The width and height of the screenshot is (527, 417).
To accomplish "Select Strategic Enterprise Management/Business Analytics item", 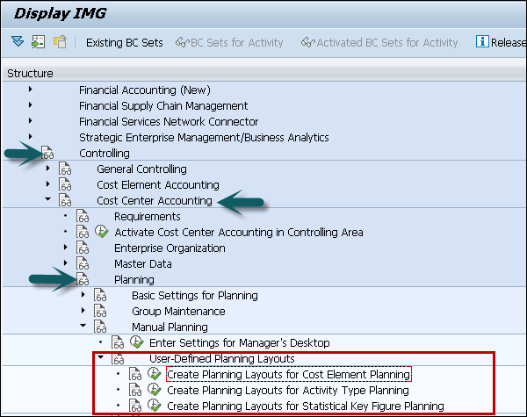I will pyautogui.click(x=204, y=138).
